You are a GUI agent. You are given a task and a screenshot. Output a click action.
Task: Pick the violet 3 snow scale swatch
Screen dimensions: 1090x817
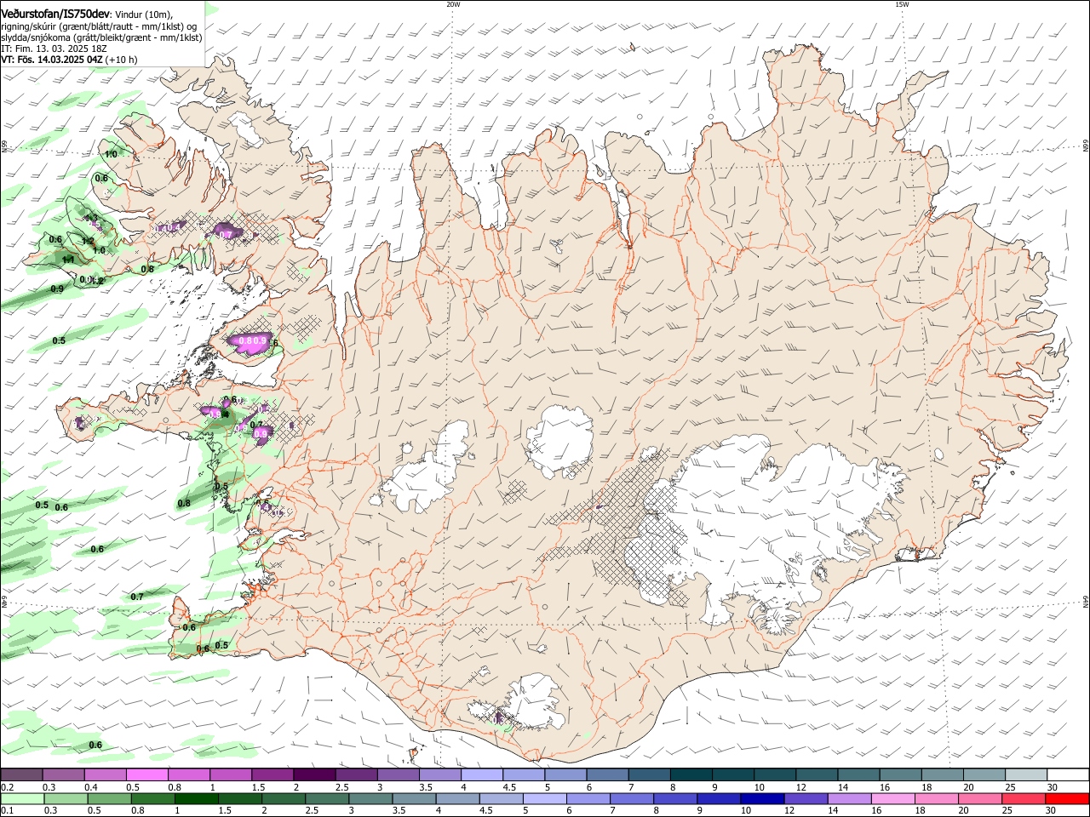(398, 775)
